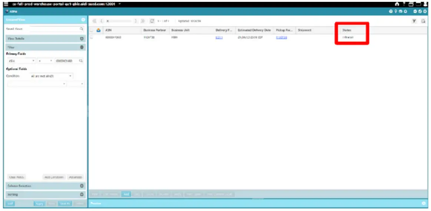431x211 pixels.
Task: Click the Add Condition button
Action: click(x=54, y=177)
